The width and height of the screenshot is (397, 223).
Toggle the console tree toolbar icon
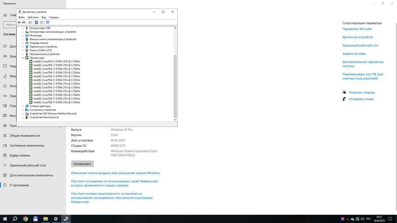tap(30, 22)
